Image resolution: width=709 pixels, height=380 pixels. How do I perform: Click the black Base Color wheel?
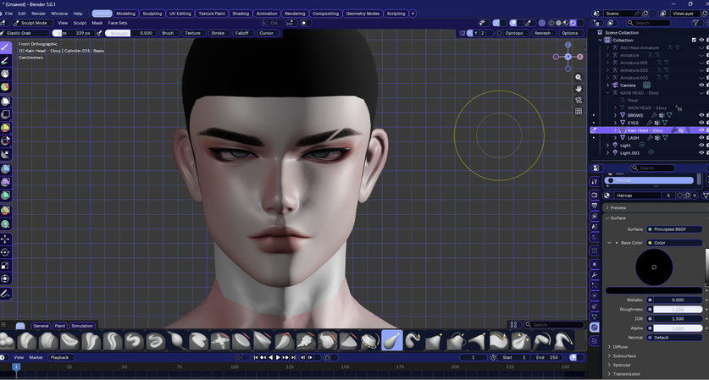click(x=654, y=267)
